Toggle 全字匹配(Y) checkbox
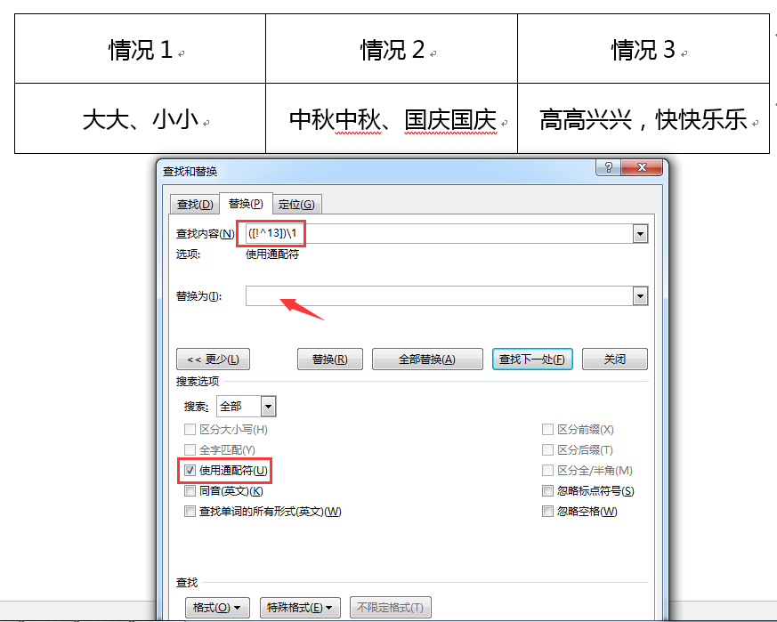This screenshot has height=622, width=777. [190, 449]
